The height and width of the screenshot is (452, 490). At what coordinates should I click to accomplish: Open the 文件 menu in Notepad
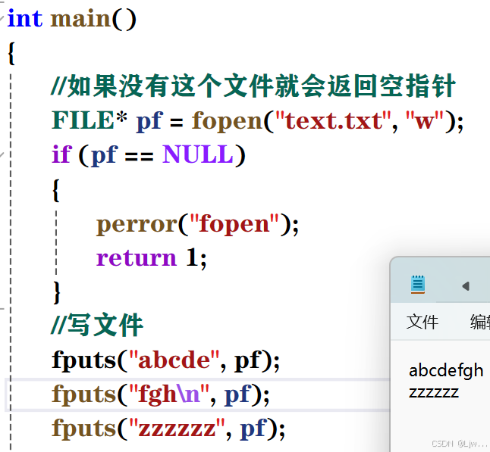(422, 322)
